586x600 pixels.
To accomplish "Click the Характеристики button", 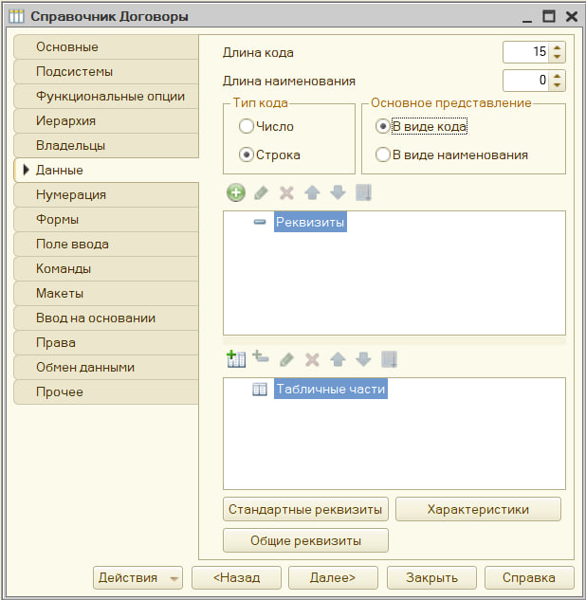I will click(x=478, y=509).
